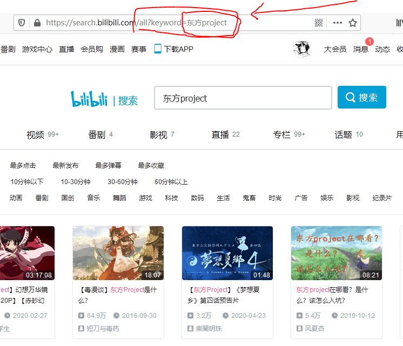Filter by 番剧 category in filter row
Image resolution: width=403 pixels, height=346 pixels.
coord(42,198)
